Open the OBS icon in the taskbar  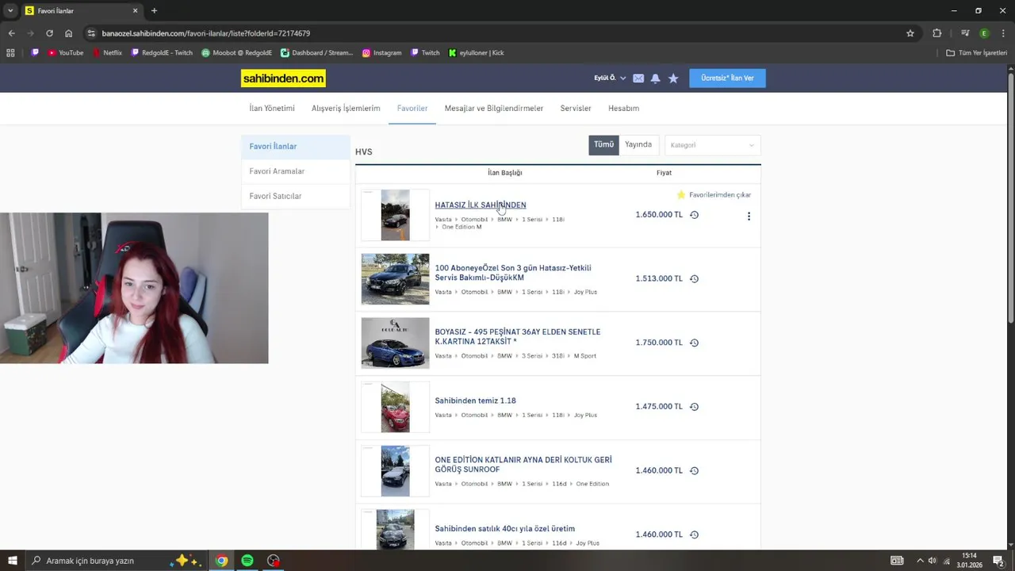click(x=274, y=561)
